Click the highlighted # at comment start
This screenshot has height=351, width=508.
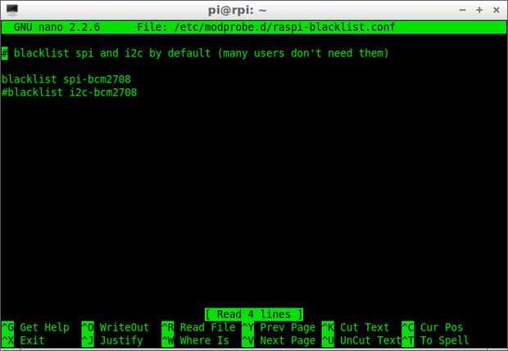point(5,53)
